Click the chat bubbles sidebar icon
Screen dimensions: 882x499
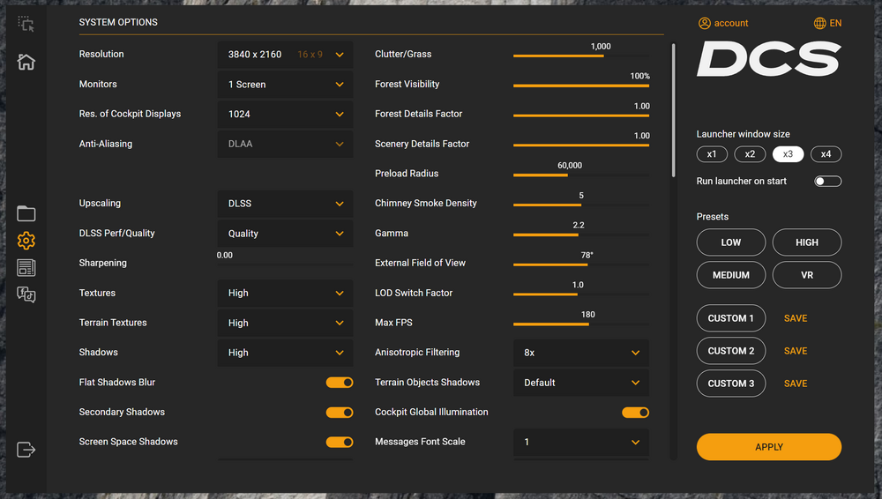click(x=26, y=295)
